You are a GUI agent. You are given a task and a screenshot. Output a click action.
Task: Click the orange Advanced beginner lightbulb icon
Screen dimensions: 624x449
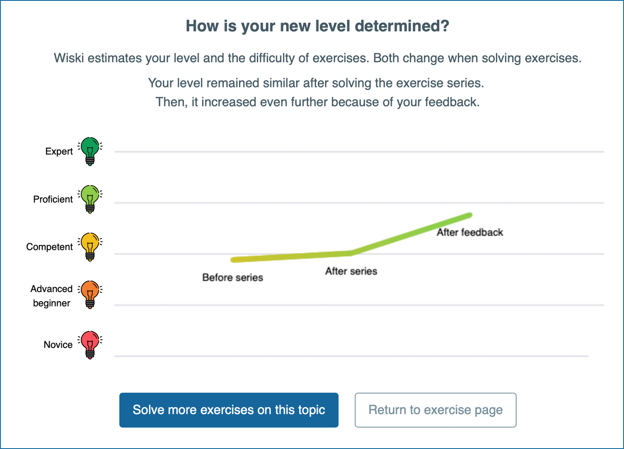(x=90, y=295)
